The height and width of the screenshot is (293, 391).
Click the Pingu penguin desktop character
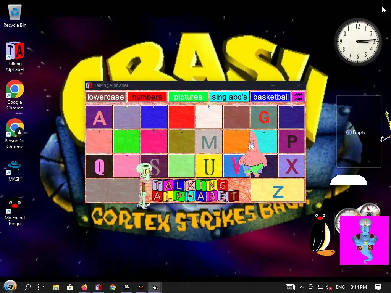click(x=321, y=233)
